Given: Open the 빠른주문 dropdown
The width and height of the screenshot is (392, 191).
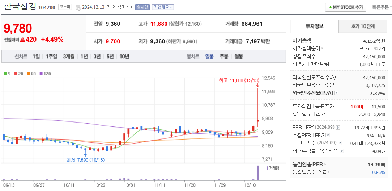Looking at the screenshot, I should coord(382,7).
